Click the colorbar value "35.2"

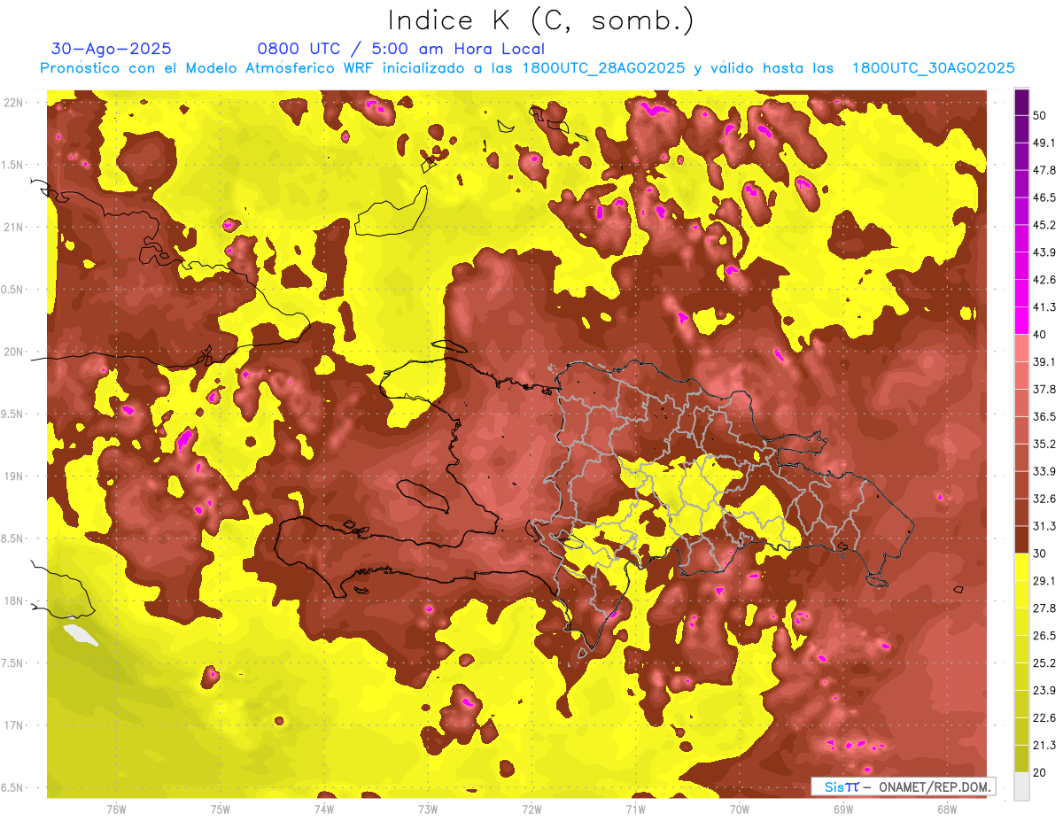click(x=1044, y=444)
